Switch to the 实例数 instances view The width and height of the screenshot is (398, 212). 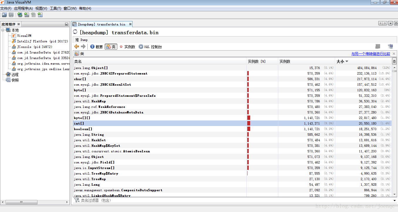click(127, 47)
